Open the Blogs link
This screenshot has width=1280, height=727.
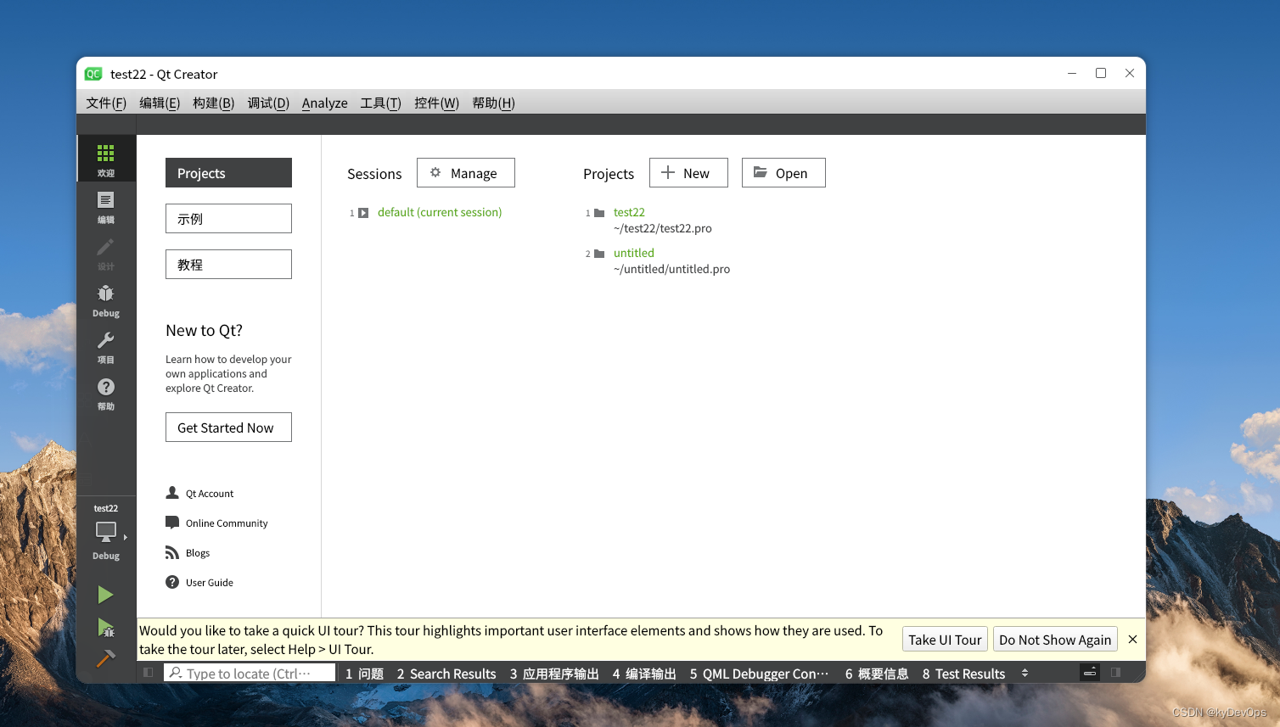[198, 553]
